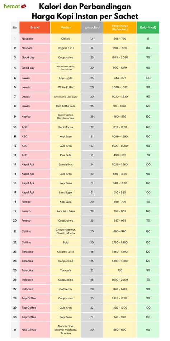170x341 pixels.
Task: Click the Kapal Api Spesial Mix cell
Action: click(x=66, y=164)
